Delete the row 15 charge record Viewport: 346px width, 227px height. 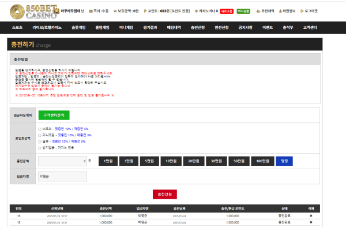coord(311,222)
